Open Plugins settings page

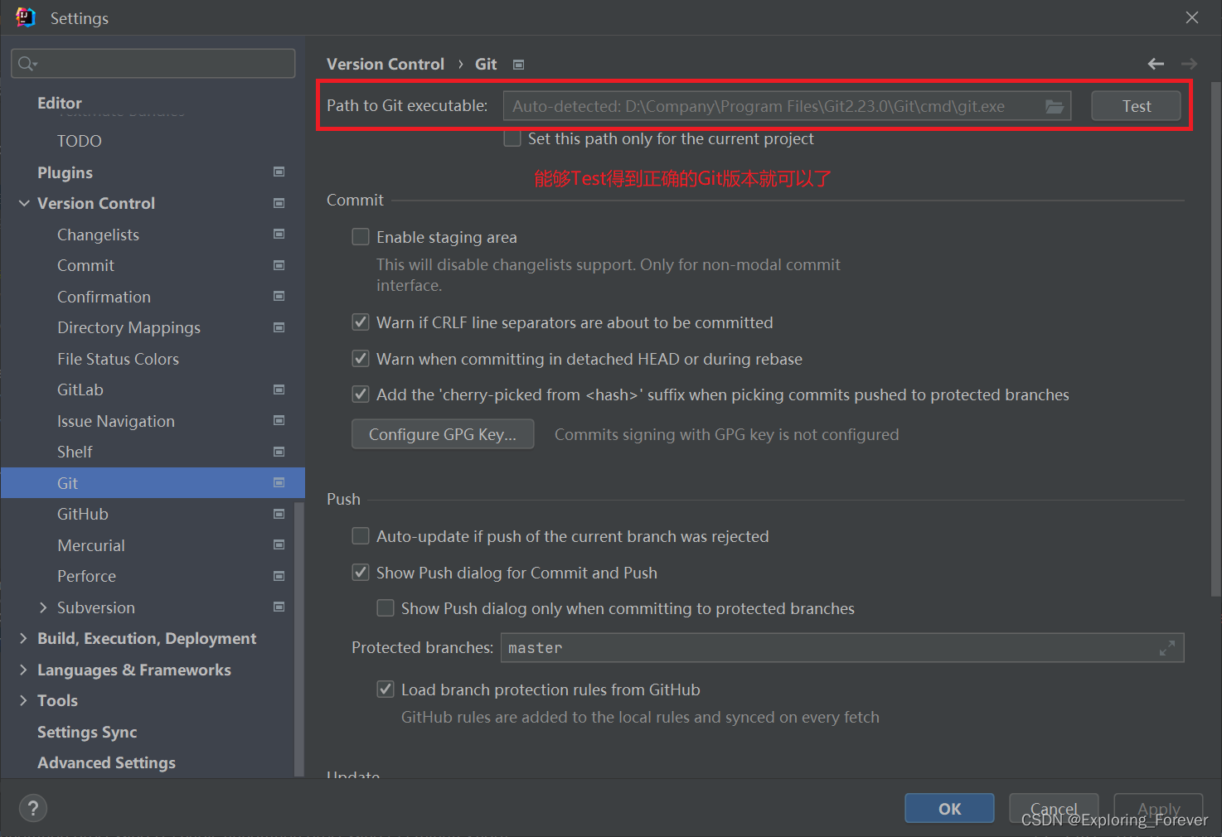[65, 172]
